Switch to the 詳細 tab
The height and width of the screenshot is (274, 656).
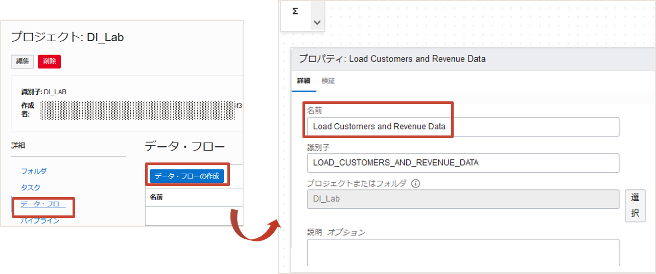[303, 81]
